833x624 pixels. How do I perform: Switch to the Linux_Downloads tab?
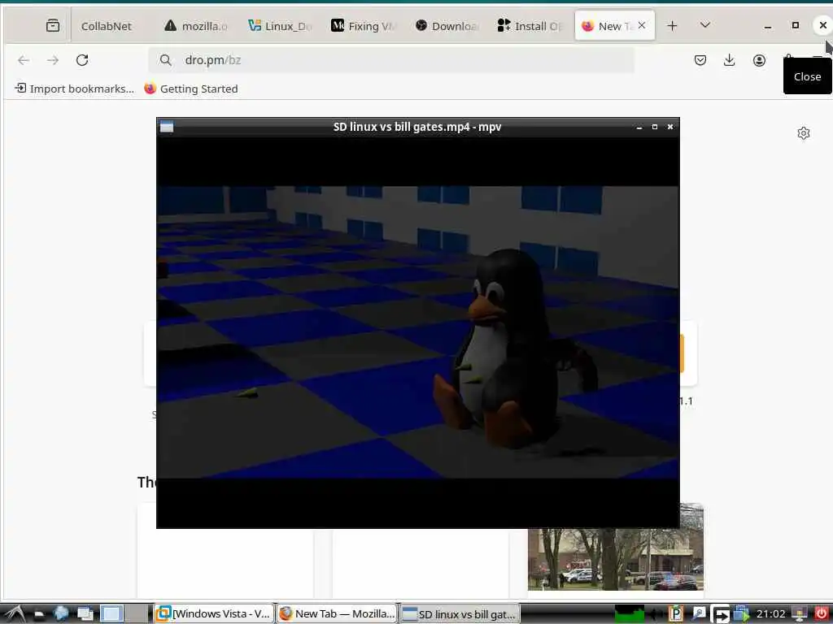(280, 26)
